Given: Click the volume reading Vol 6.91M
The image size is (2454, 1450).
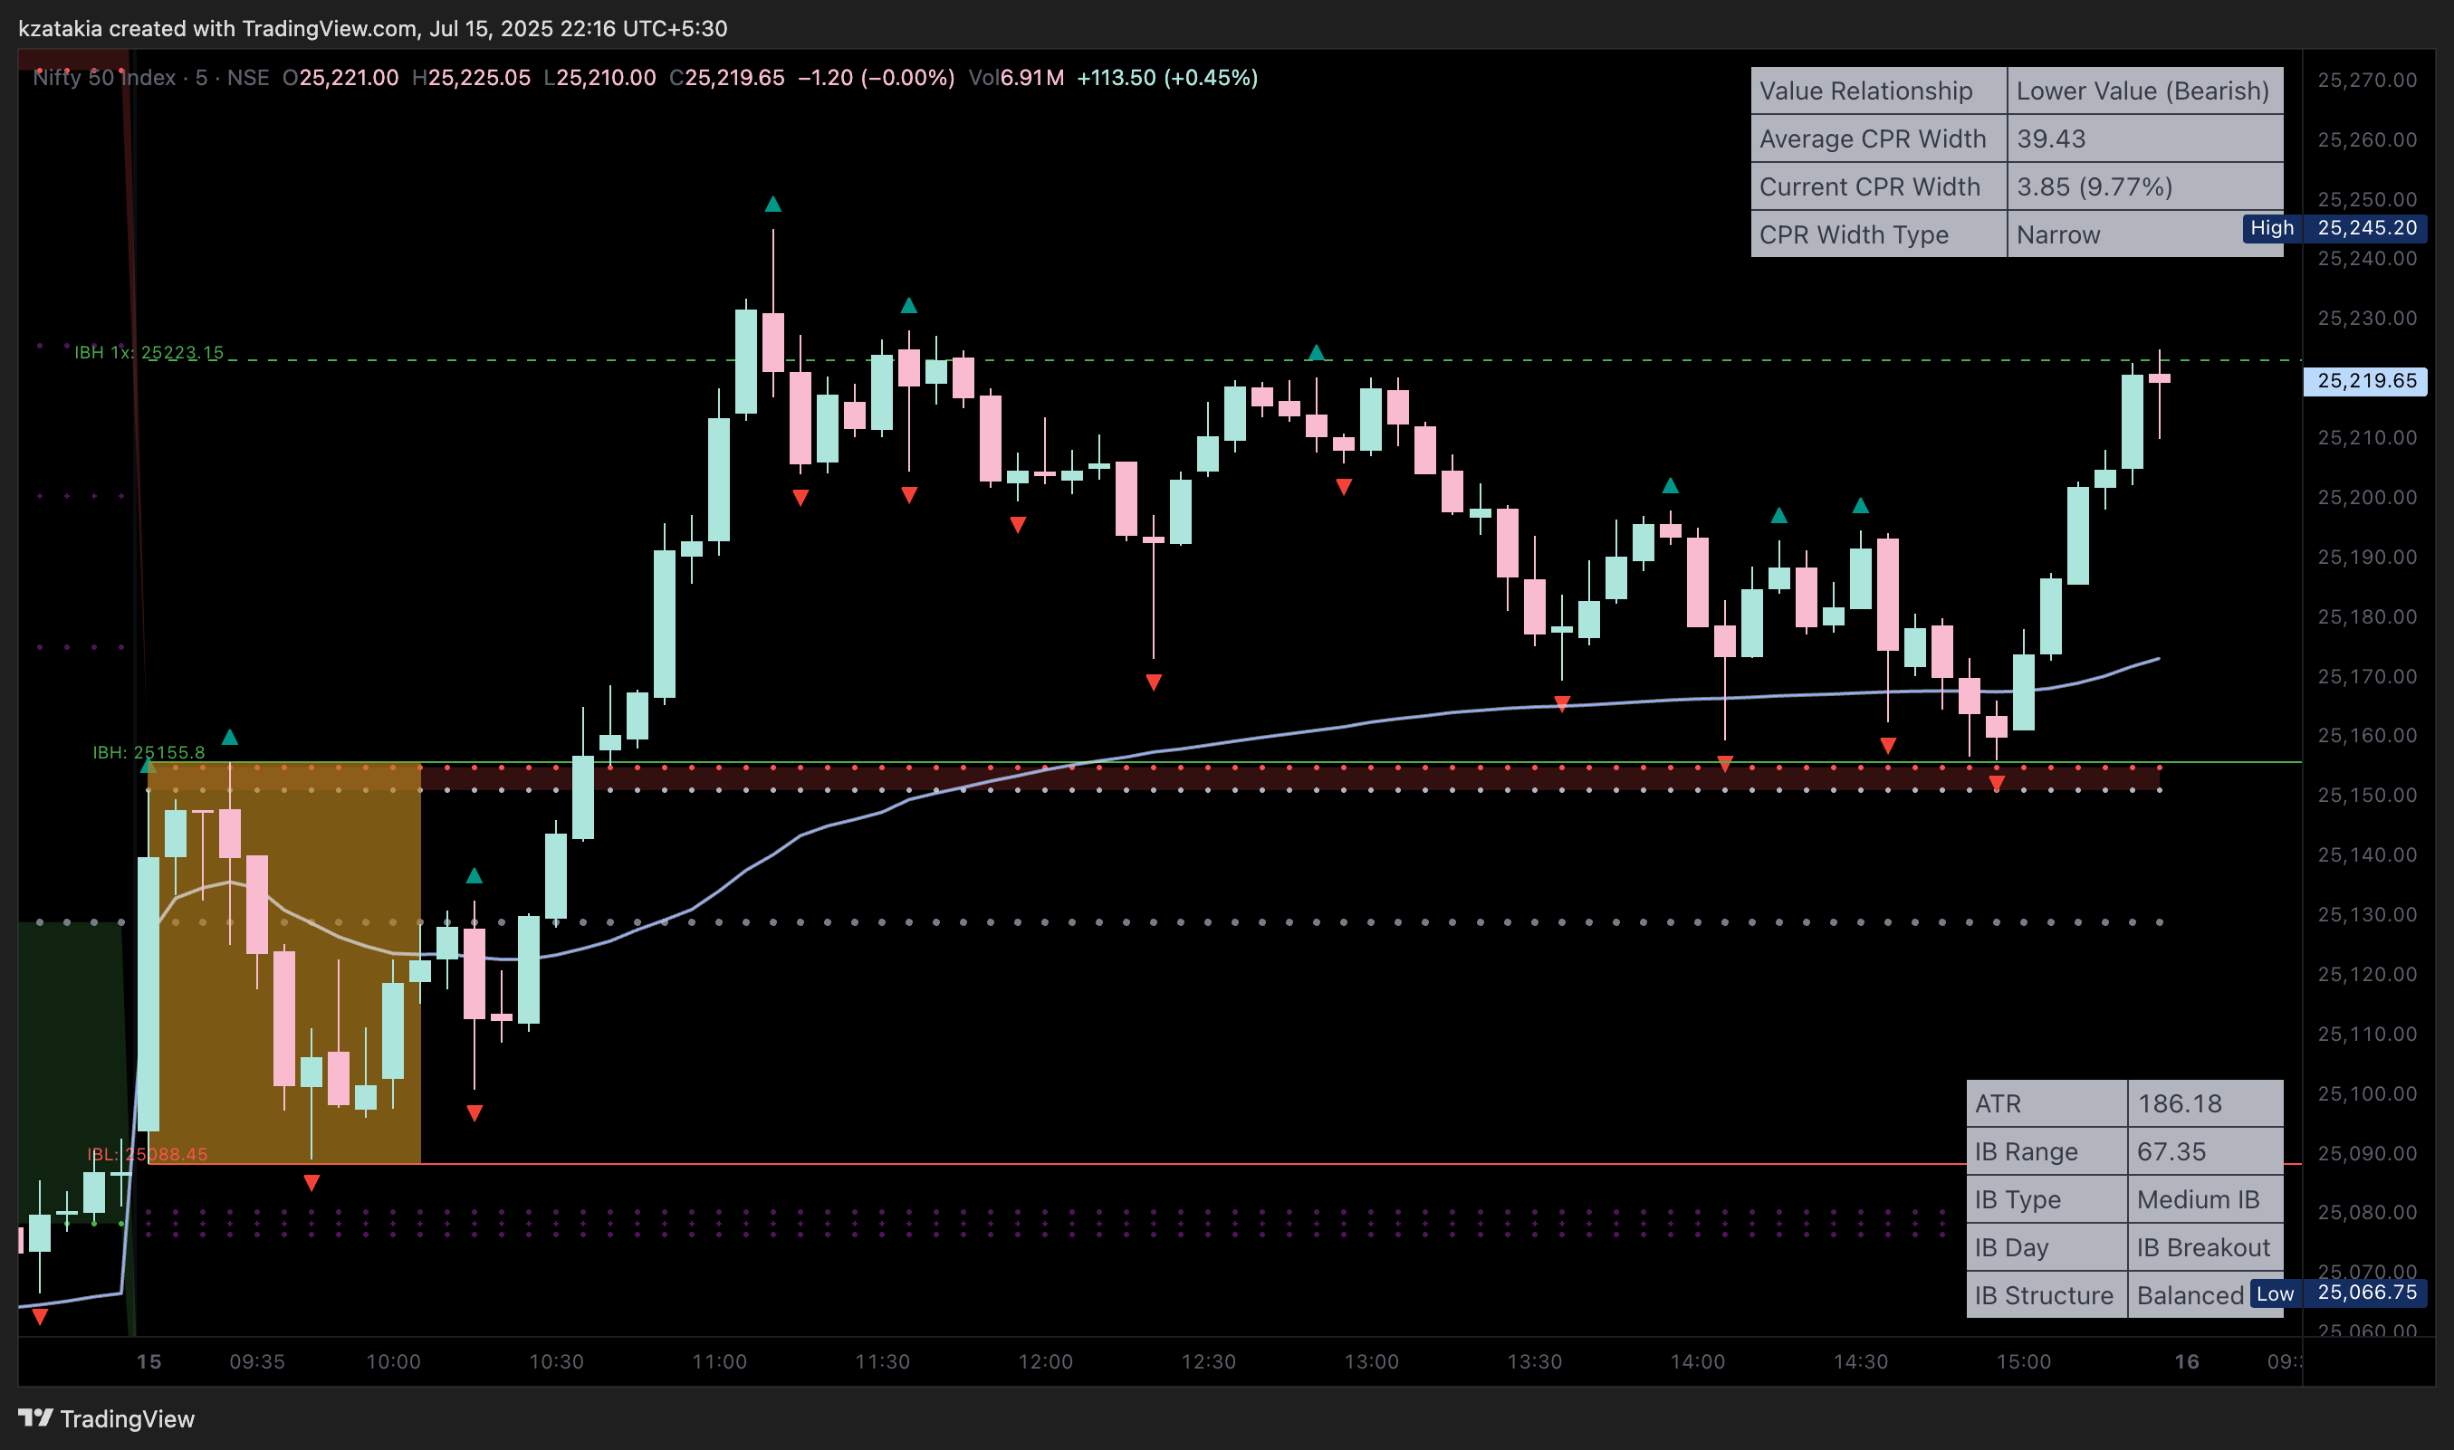Looking at the screenshot, I should (x=1016, y=77).
